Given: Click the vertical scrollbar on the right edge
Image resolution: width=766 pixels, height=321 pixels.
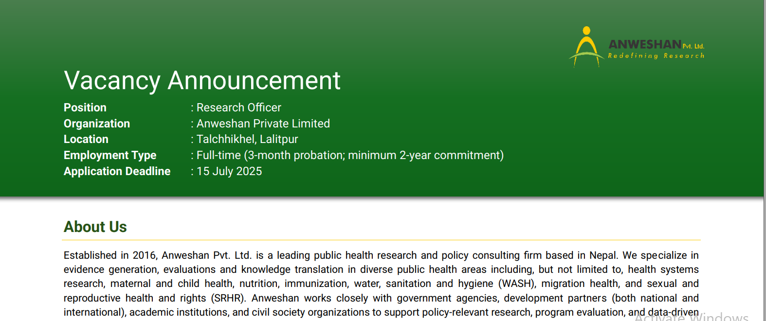Looking at the screenshot, I should click(x=764, y=160).
